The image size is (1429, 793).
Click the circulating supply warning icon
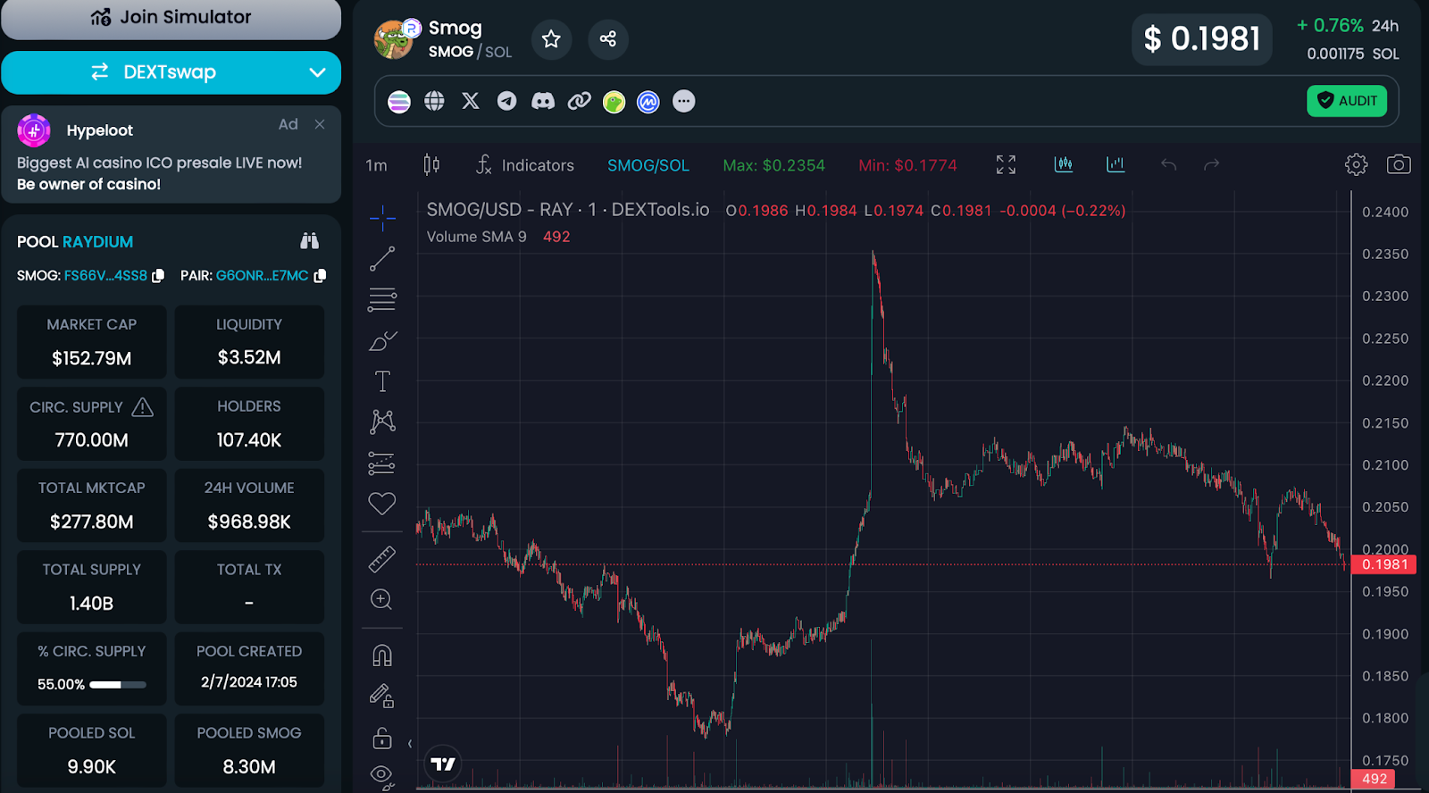point(142,407)
